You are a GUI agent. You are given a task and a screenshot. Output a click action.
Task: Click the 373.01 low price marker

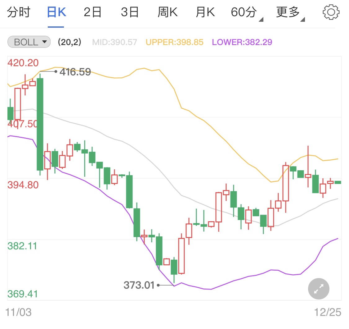tap(139, 285)
